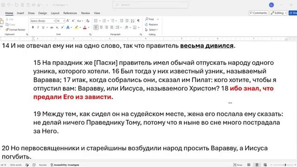This screenshot has width=297, height=167.
Task: Switch to the View tab
Action: coord(97,13)
